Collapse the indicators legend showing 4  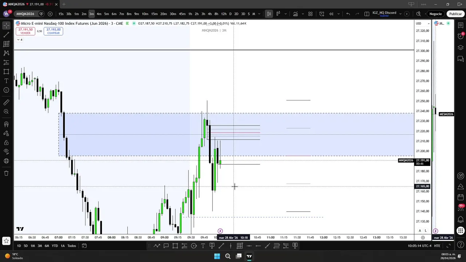click(x=20, y=40)
